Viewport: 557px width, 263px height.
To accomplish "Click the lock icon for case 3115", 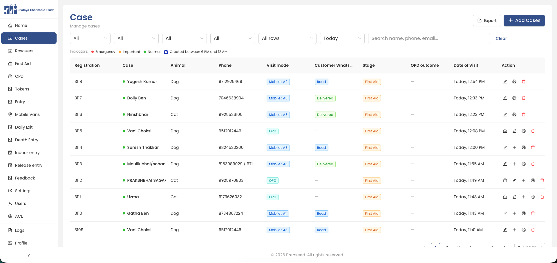I will pos(505,131).
